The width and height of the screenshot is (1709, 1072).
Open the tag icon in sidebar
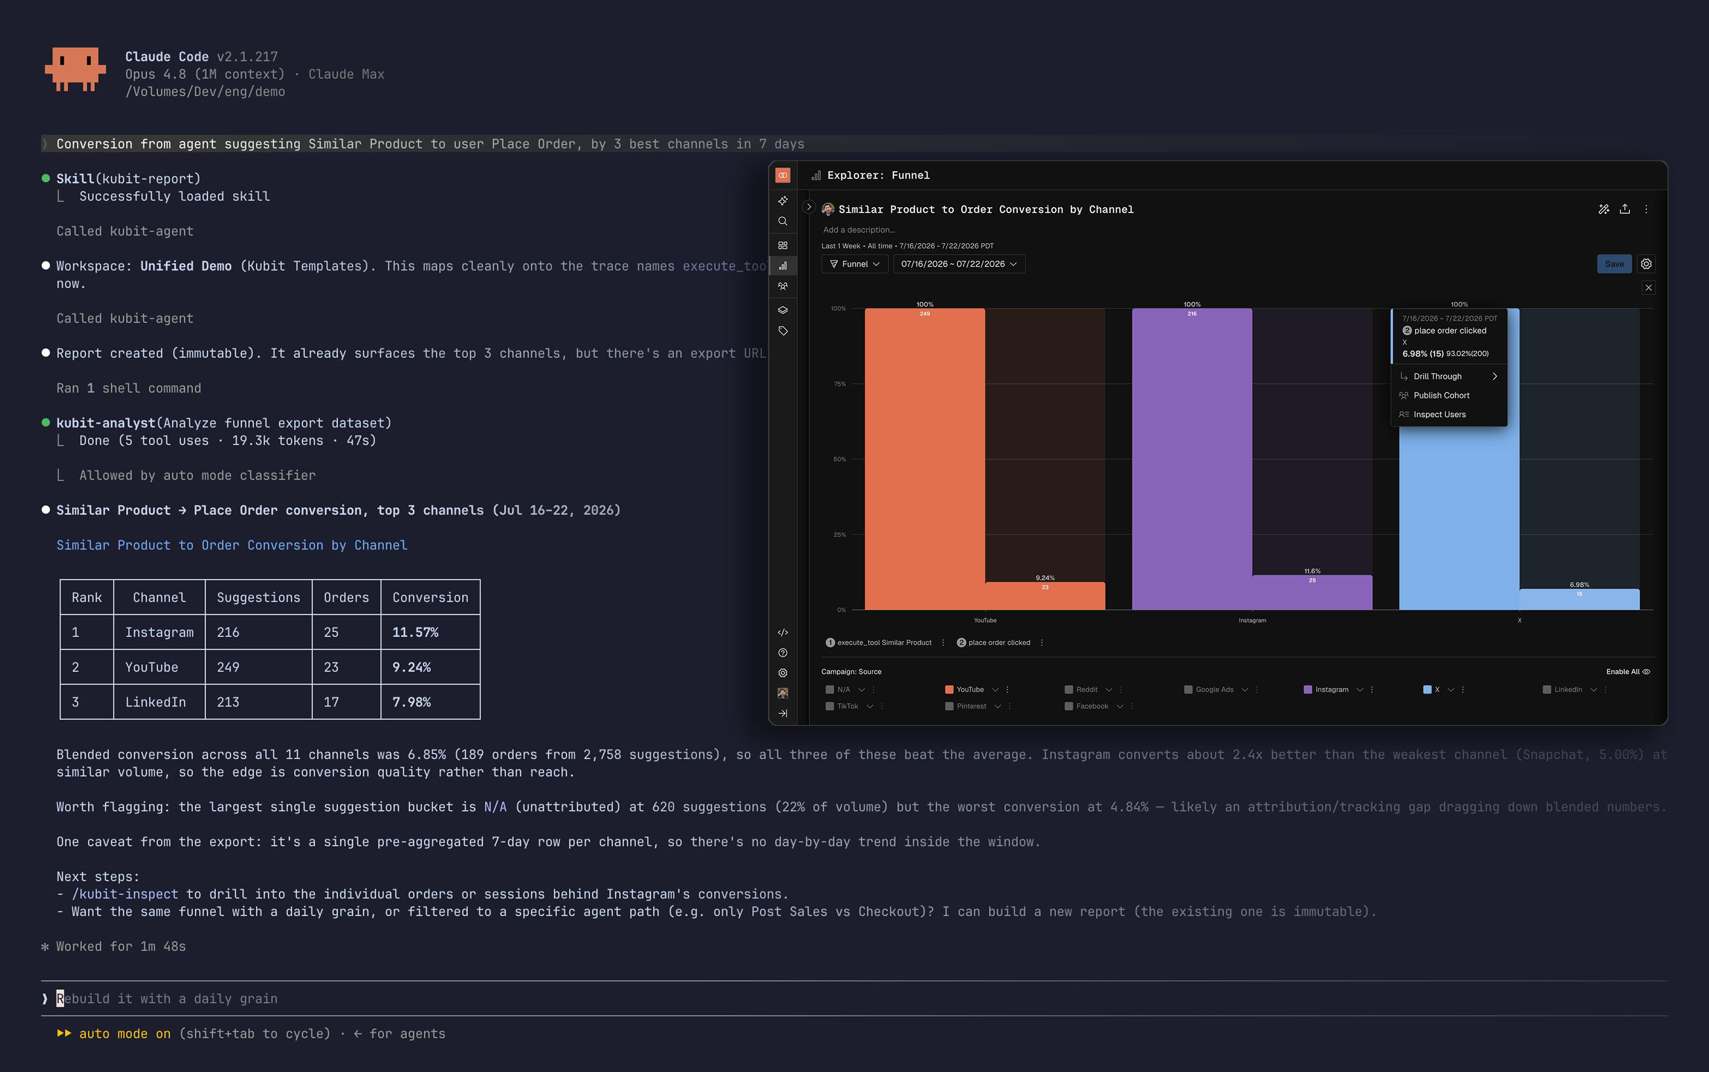click(x=783, y=331)
